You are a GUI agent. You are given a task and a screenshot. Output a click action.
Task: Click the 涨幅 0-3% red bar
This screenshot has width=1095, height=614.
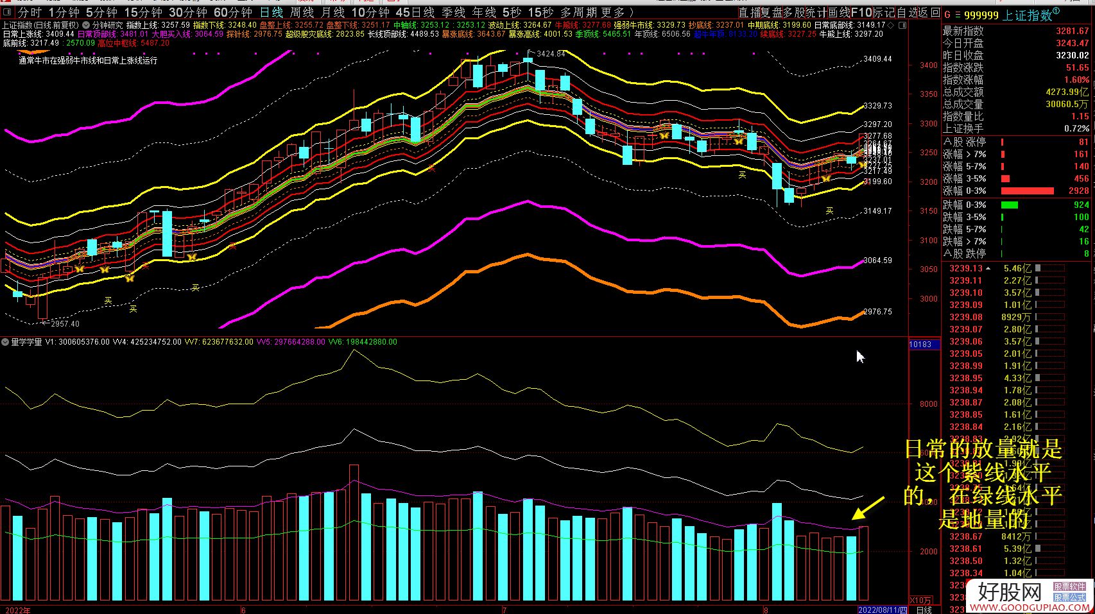tap(1027, 191)
